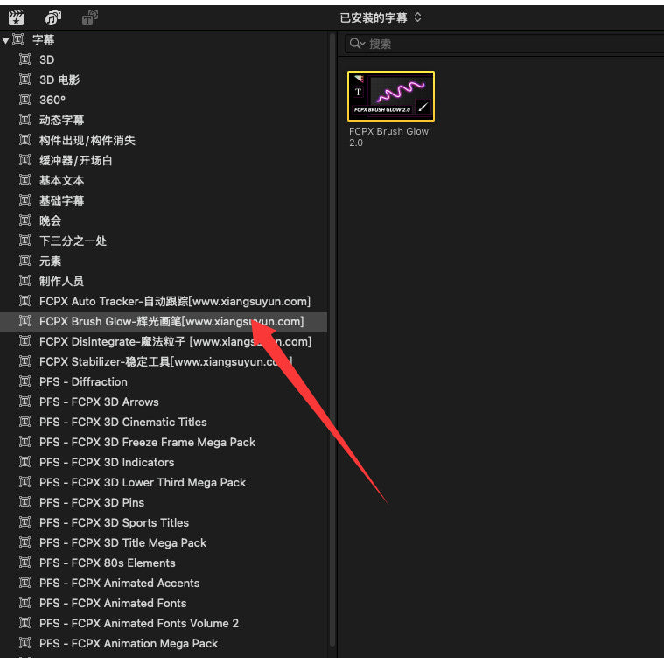The height and width of the screenshot is (664, 664).
Task: Select PFS - FCPX Animation Mega Pack
Action: [164, 643]
